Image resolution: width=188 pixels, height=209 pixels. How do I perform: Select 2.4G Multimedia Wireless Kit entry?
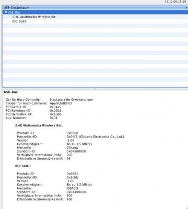pyautogui.click(x=34, y=17)
